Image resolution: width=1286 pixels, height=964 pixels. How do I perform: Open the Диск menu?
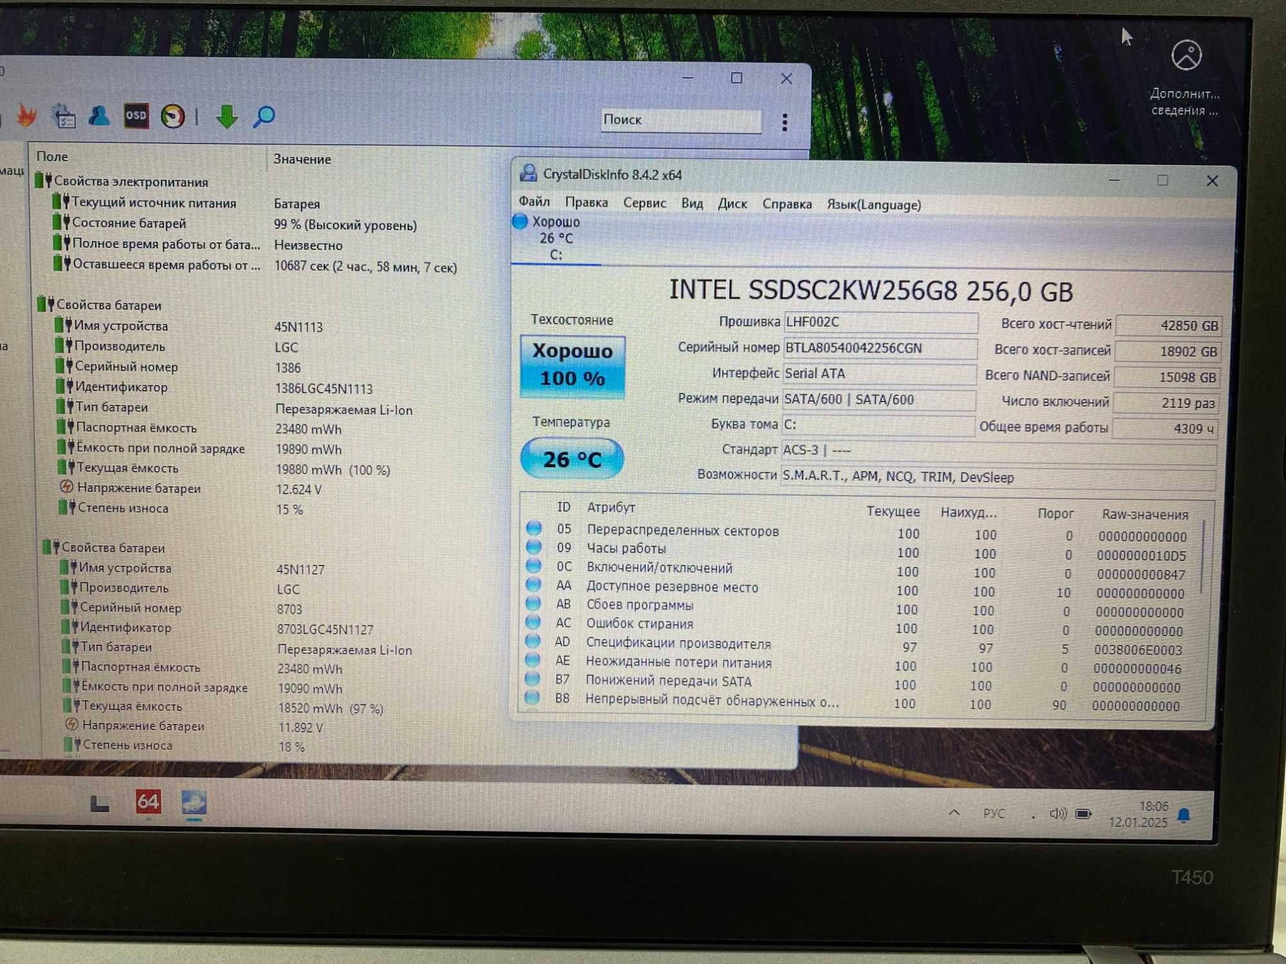point(732,204)
